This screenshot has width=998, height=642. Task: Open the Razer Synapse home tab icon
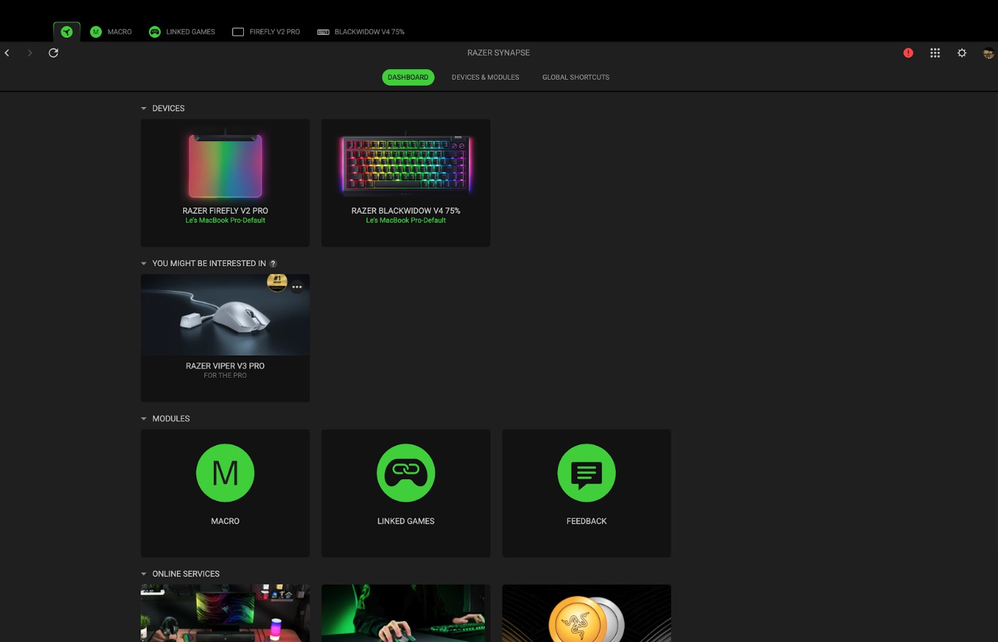(66, 31)
